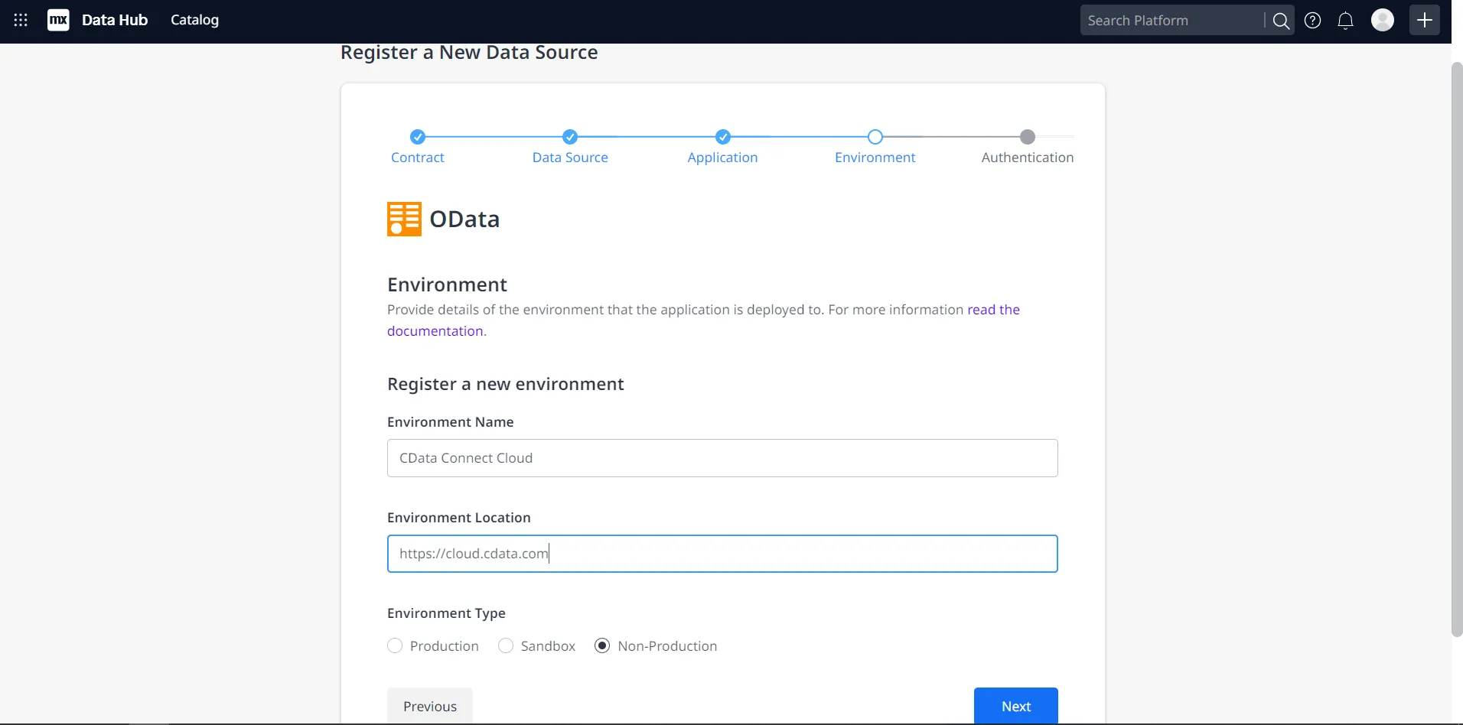Screen dimensions: 1463x725
Task: Open the user profile avatar
Action: [x=1382, y=20]
